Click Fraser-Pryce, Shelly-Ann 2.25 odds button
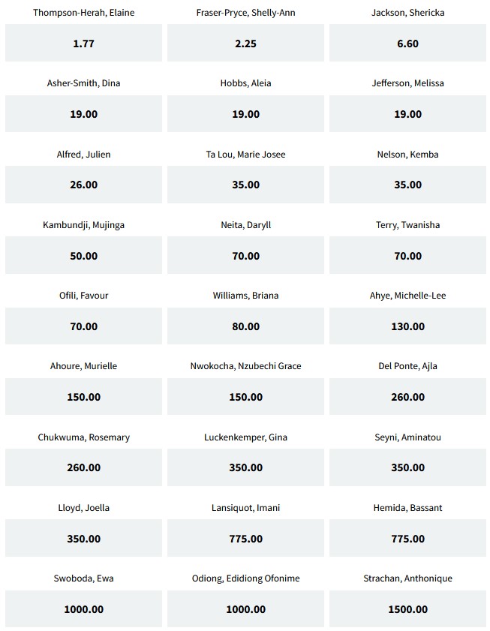Screen dimensions: 490x631 tap(245, 44)
